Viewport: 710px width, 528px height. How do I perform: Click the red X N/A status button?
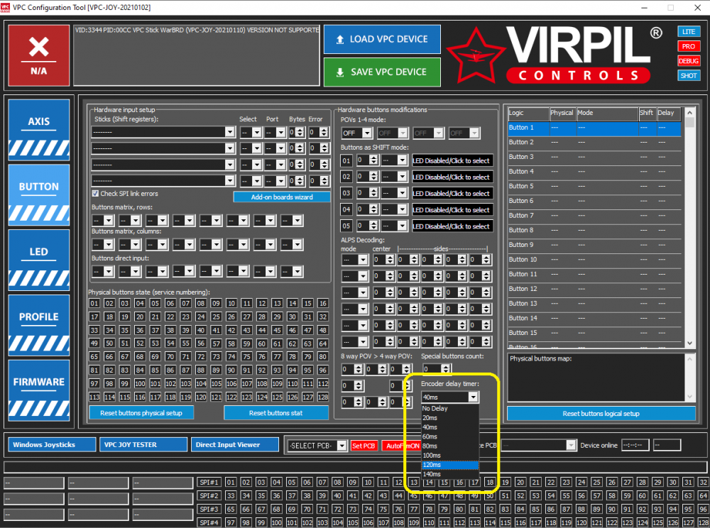(x=39, y=55)
